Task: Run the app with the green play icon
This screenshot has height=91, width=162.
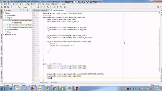Action: [x=32, y=7]
